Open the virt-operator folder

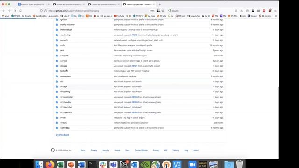coord(66,112)
